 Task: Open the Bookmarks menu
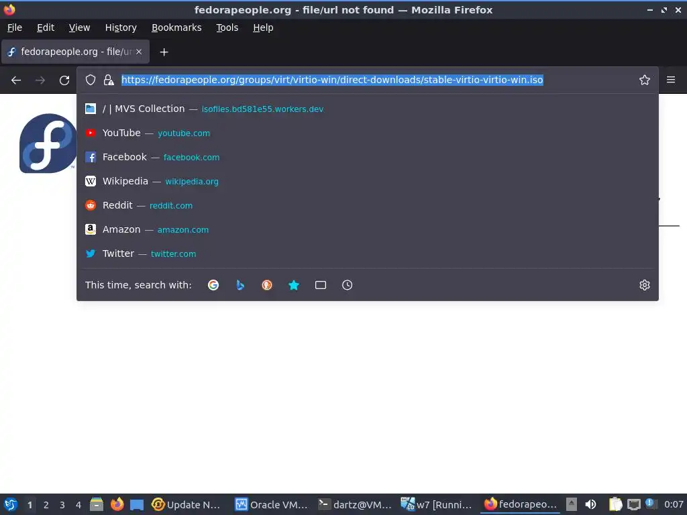tap(176, 27)
